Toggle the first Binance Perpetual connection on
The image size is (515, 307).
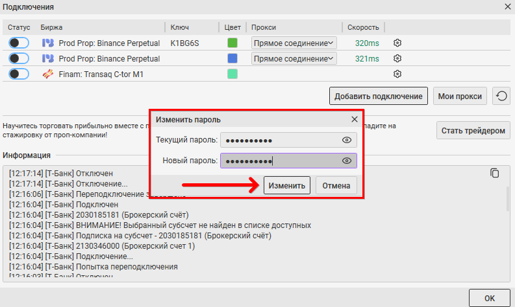(x=19, y=43)
